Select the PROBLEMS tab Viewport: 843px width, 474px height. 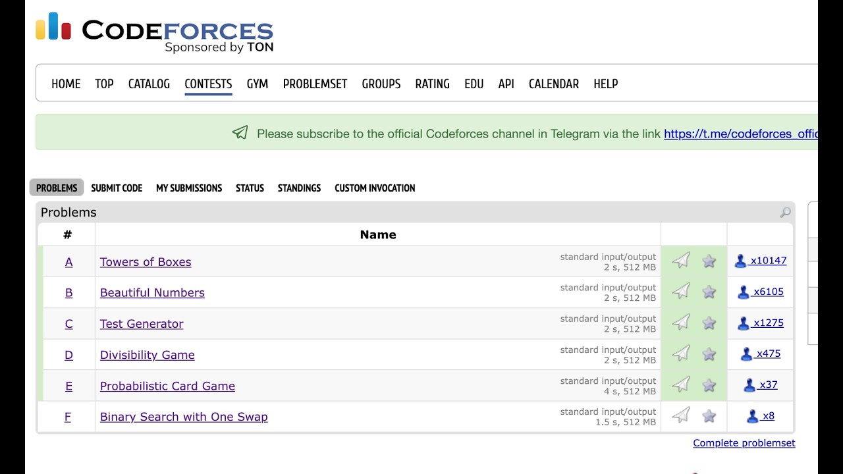tap(57, 188)
